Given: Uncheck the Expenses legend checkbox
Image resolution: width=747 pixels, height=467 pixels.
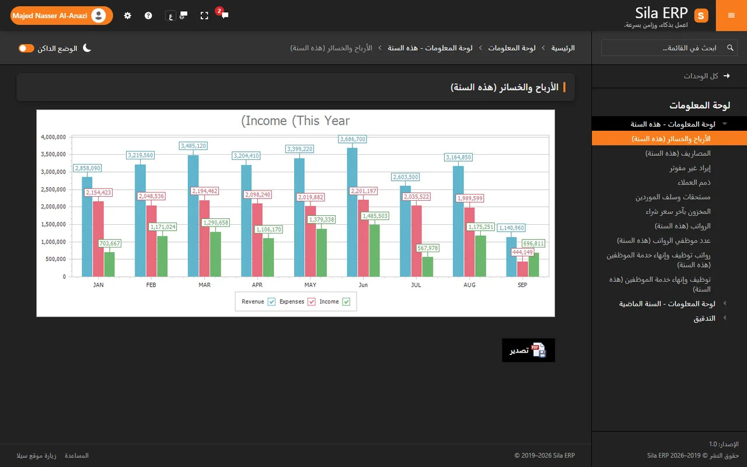Looking at the screenshot, I should pyautogui.click(x=312, y=302).
